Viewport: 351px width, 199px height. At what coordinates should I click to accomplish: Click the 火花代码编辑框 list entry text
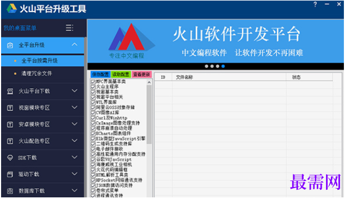(112, 170)
